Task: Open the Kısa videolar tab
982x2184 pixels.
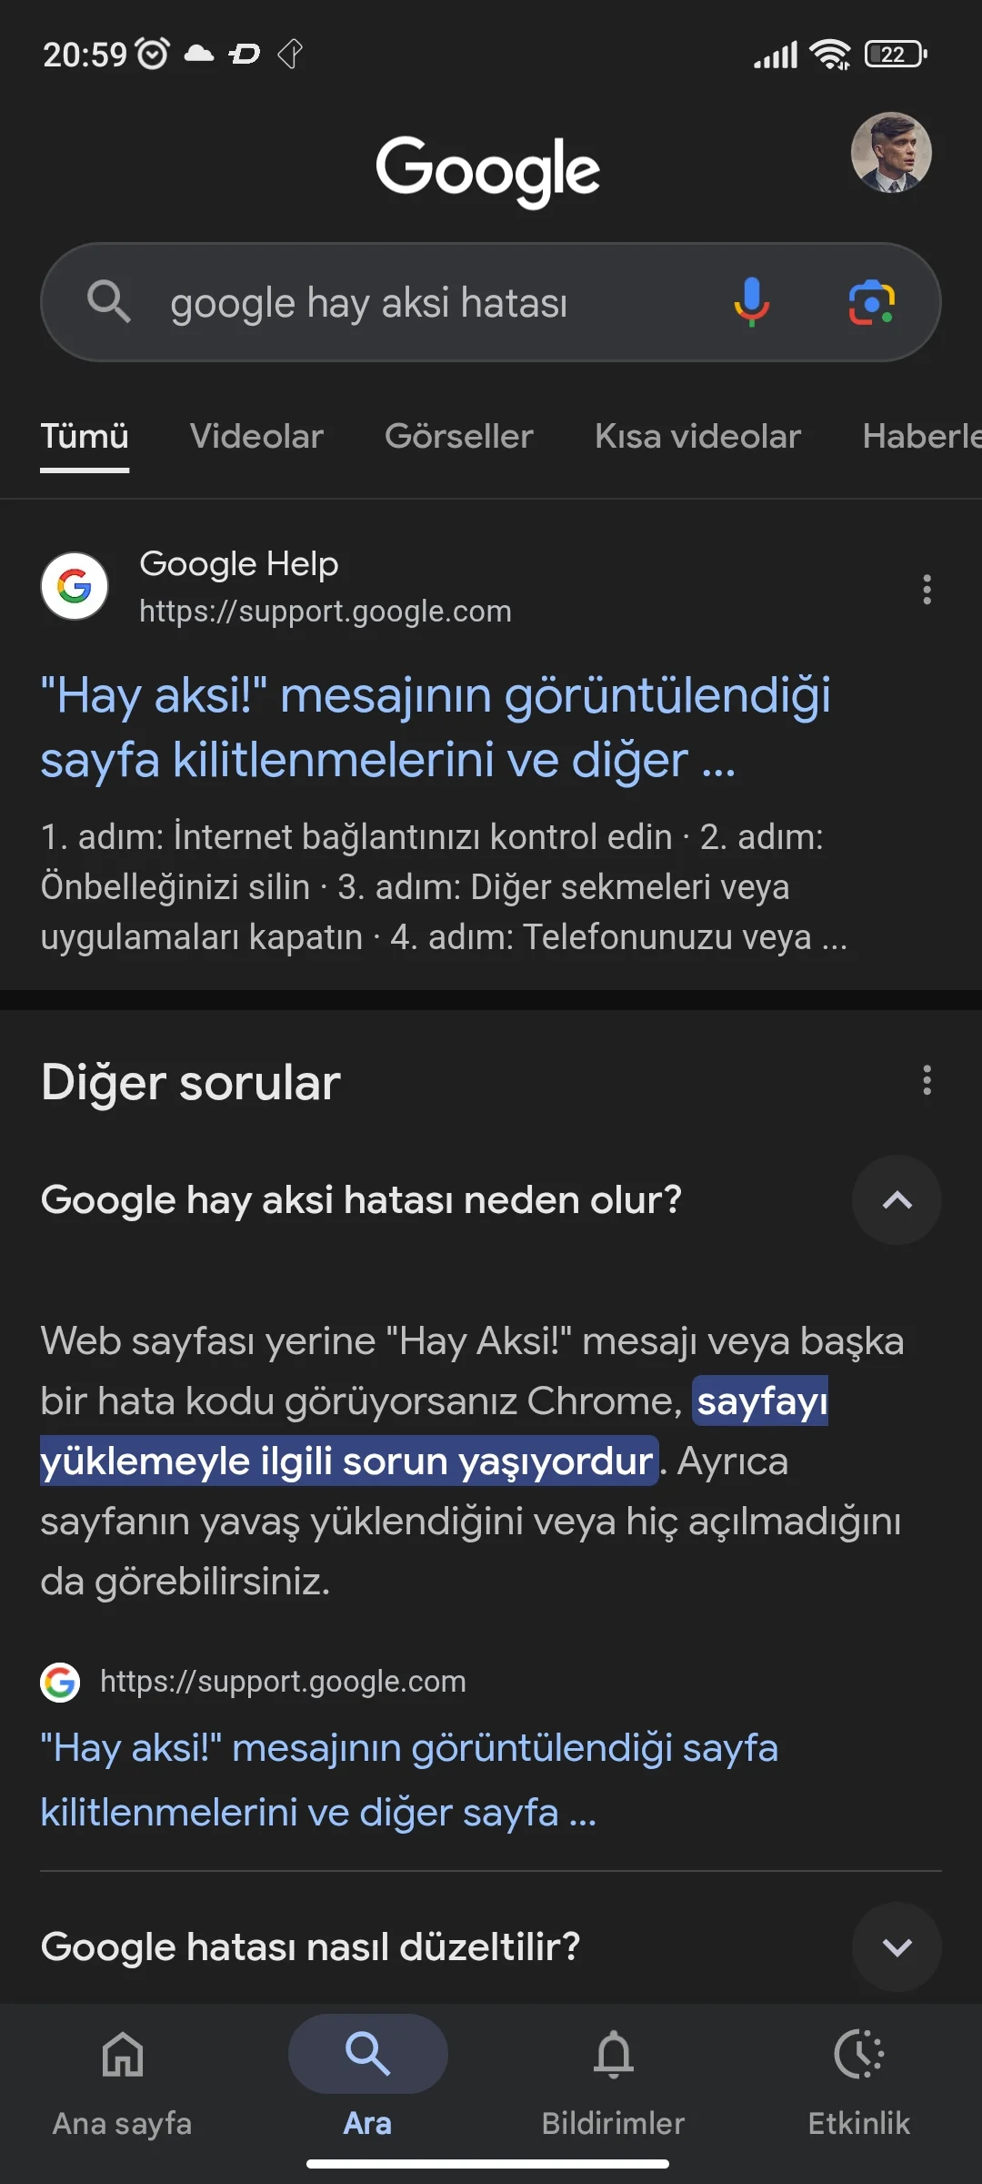Action: pyautogui.click(x=697, y=437)
